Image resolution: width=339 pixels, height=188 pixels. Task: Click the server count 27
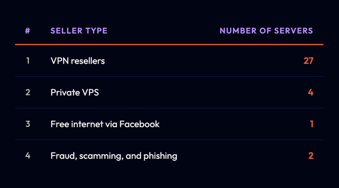tap(308, 61)
